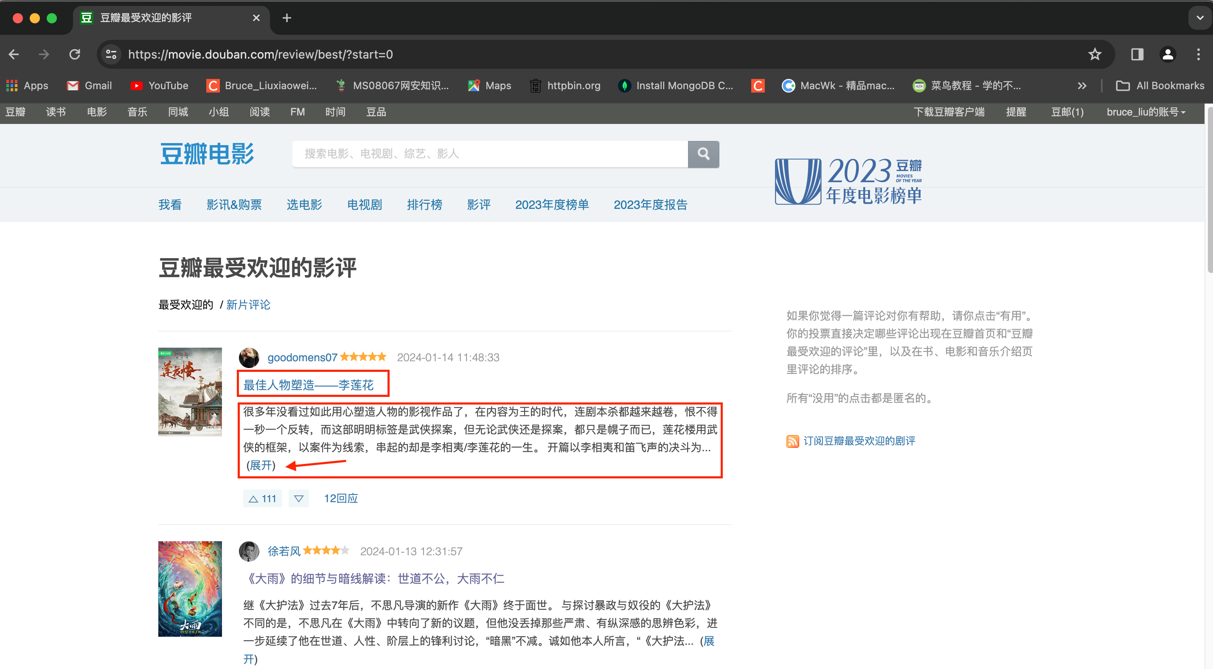Open 提醒 notifications link
The width and height of the screenshot is (1213, 669).
coord(1016,112)
